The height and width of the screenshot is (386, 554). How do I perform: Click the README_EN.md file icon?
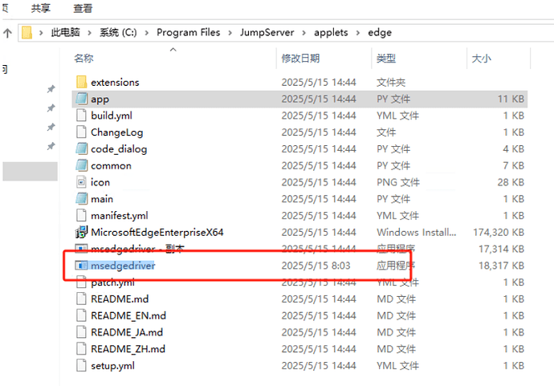81,315
